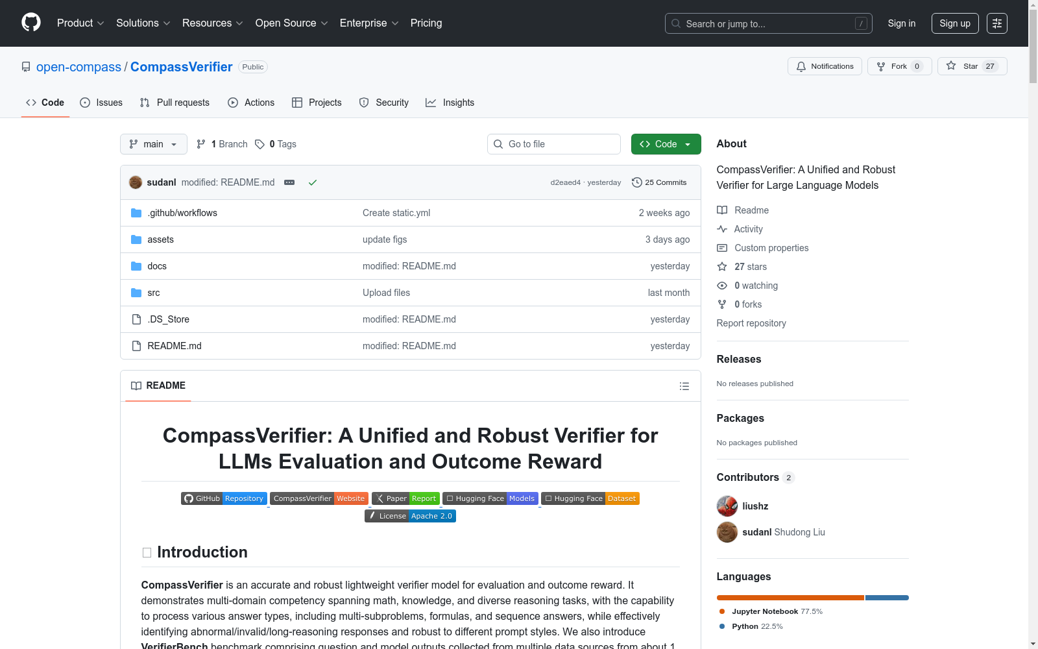Viewport: 1038px width, 649px height.
Task: Open the d2eaed4 commit hash link
Action: pyautogui.click(x=566, y=182)
